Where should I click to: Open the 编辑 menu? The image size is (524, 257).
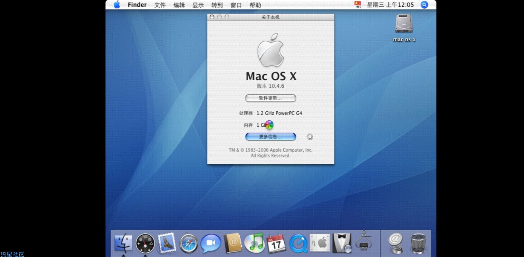click(x=179, y=5)
